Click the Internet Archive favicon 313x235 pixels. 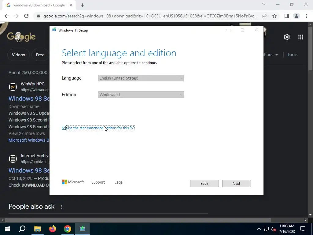click(13, 159)
